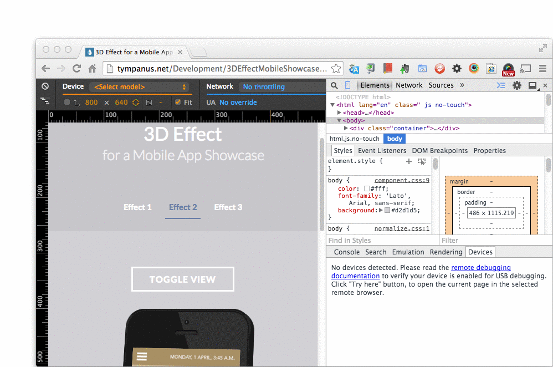Switch to the Network panel tab
Viewport: 553px width, 367px height.
click(409, 85)
